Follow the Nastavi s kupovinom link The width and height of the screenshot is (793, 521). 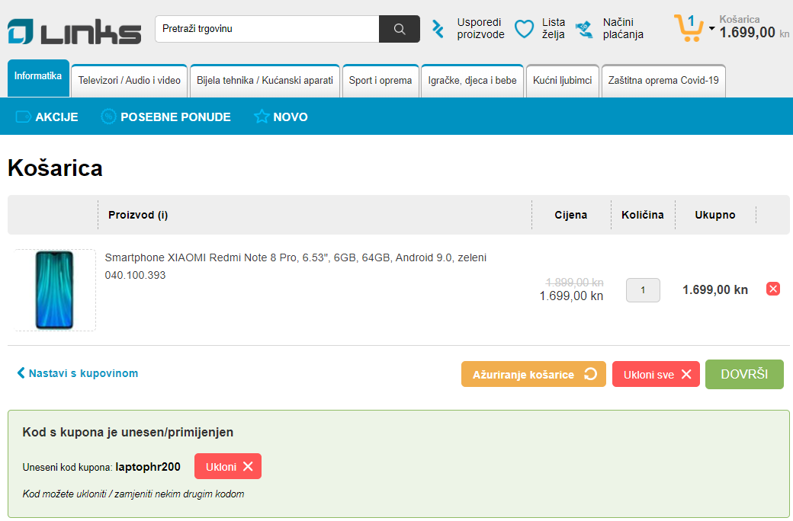click(x=78, y=373)
